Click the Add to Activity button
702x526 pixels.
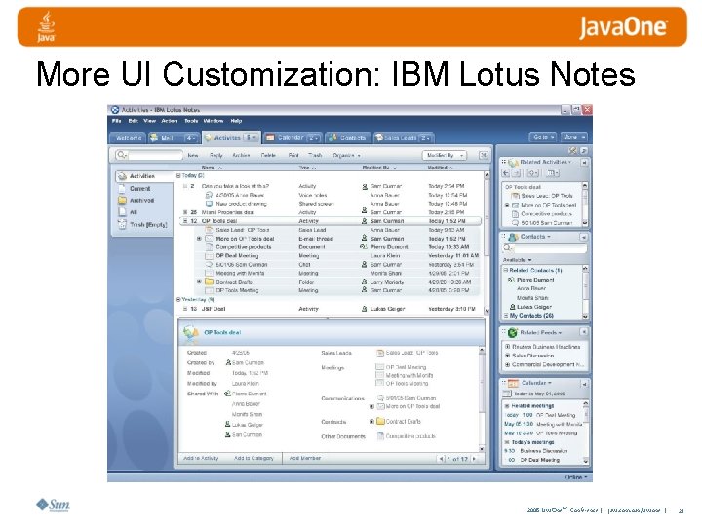pos(201,458)
